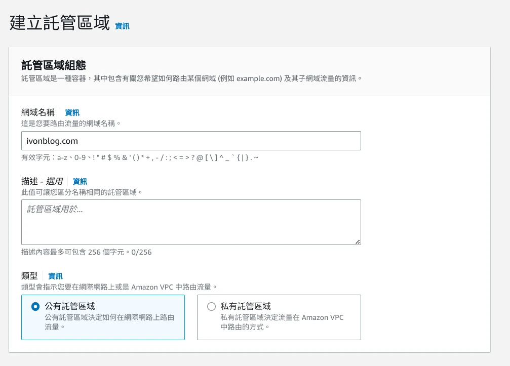Open 資訊 link next to 類型
The width and height of the screenshot is (510, 366).
pos(55,276)
